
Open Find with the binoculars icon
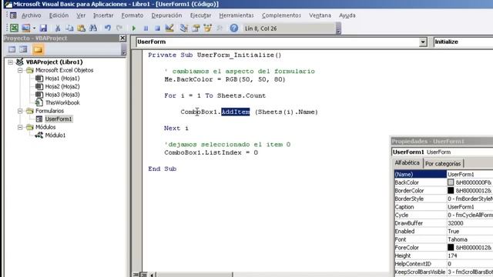[93, 28]
